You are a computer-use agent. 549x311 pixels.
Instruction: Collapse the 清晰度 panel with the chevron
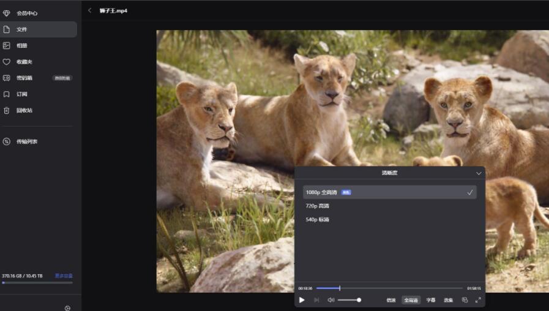(x=479, y=173)
